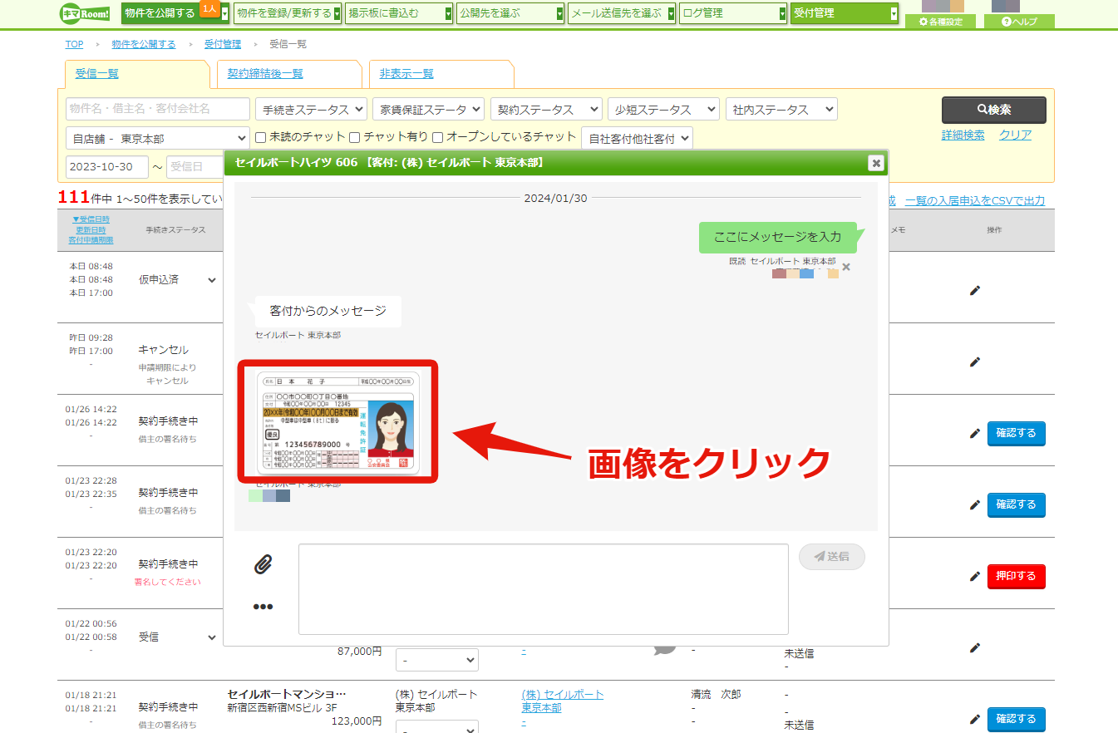Open the 物件を公開する menu
This screenshot has height=733, width=1118.
tap(175, 13)
